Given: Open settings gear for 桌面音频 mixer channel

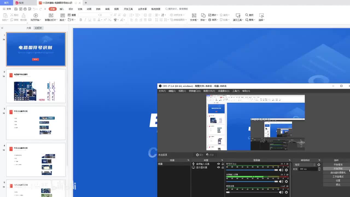Looking at the screenshot, I should click(x=286, y=192).
